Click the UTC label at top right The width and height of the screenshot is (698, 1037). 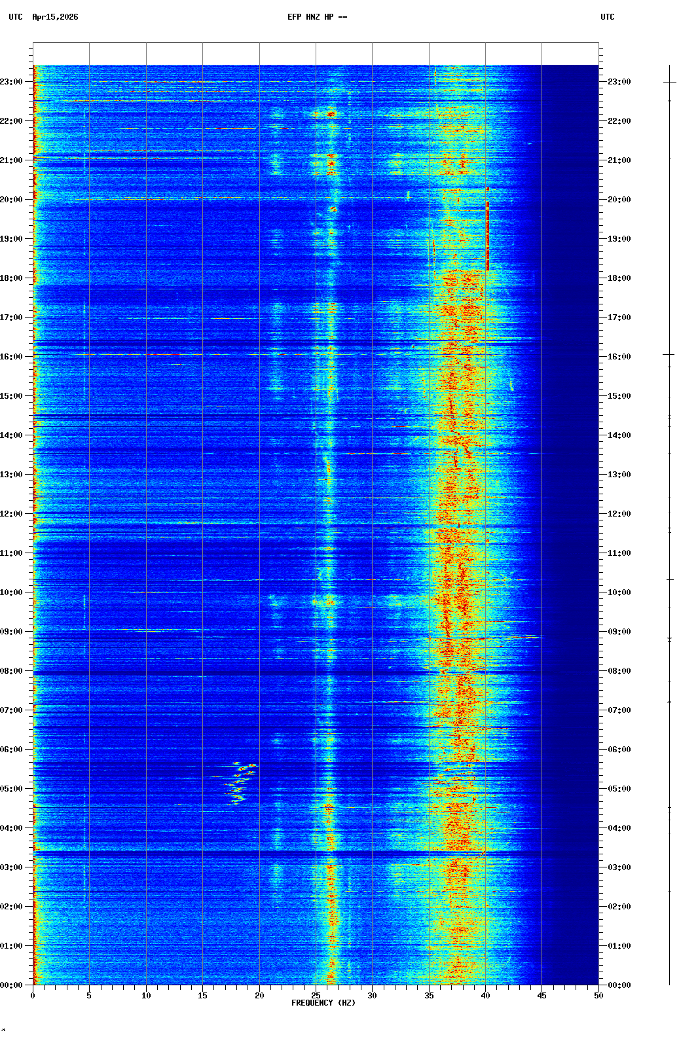tap(607, 17)
